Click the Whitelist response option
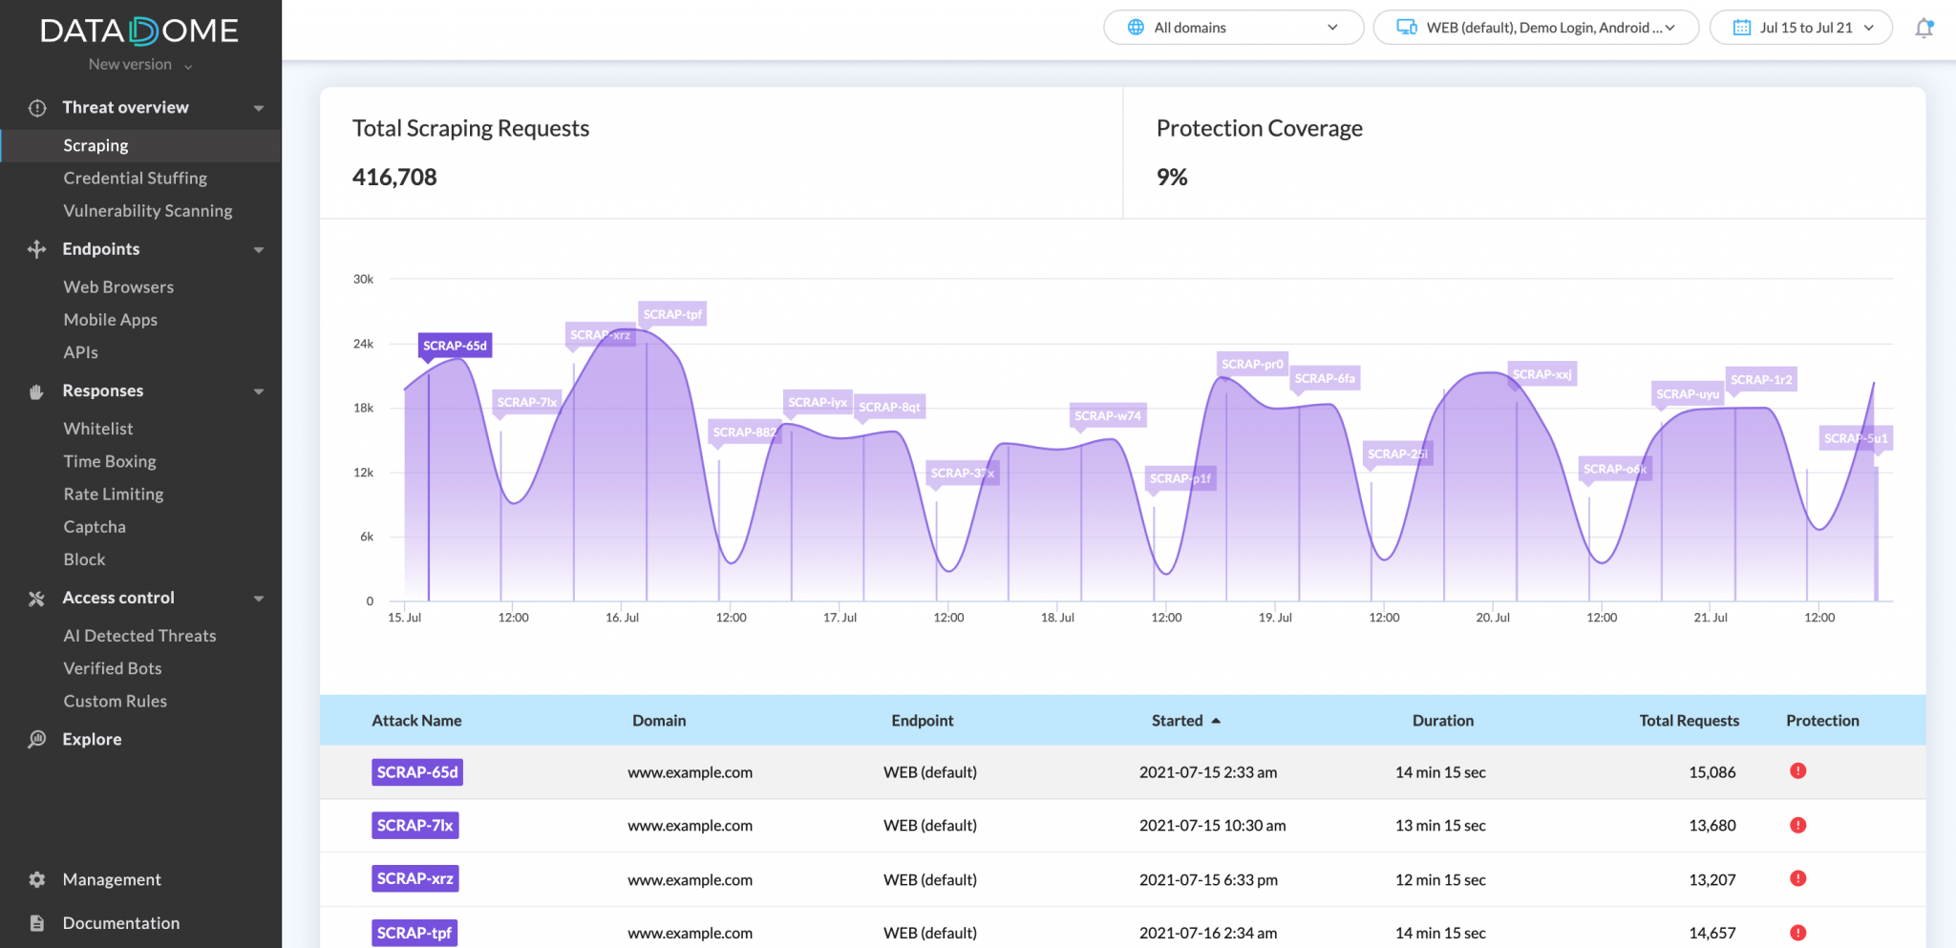Image resolution: width=1956 pixels, height=948 pixels. (97, 428)
